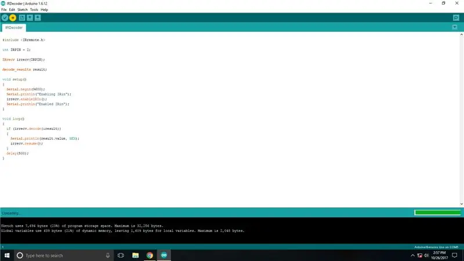
Task: Show hidden system tray icons chevron
Action: click(412, 255)
